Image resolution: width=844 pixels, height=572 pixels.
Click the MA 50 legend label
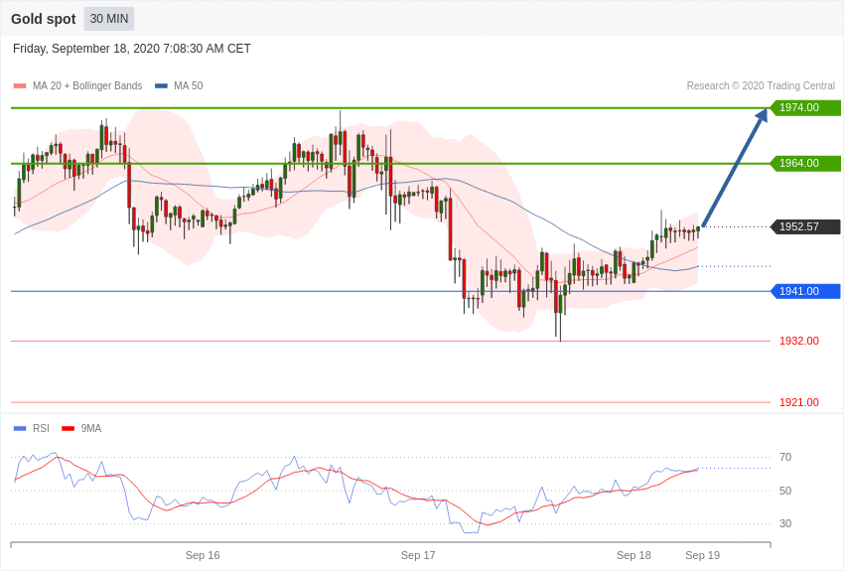point(189,85)
